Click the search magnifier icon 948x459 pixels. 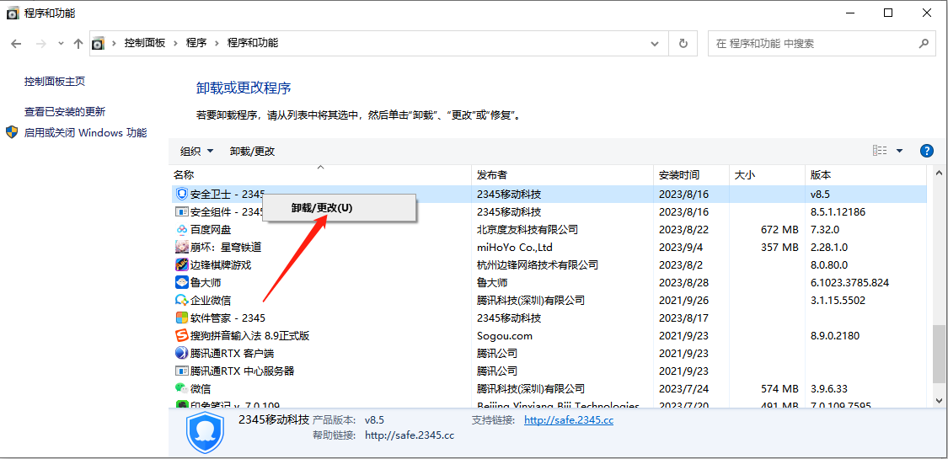pos(924,44)
